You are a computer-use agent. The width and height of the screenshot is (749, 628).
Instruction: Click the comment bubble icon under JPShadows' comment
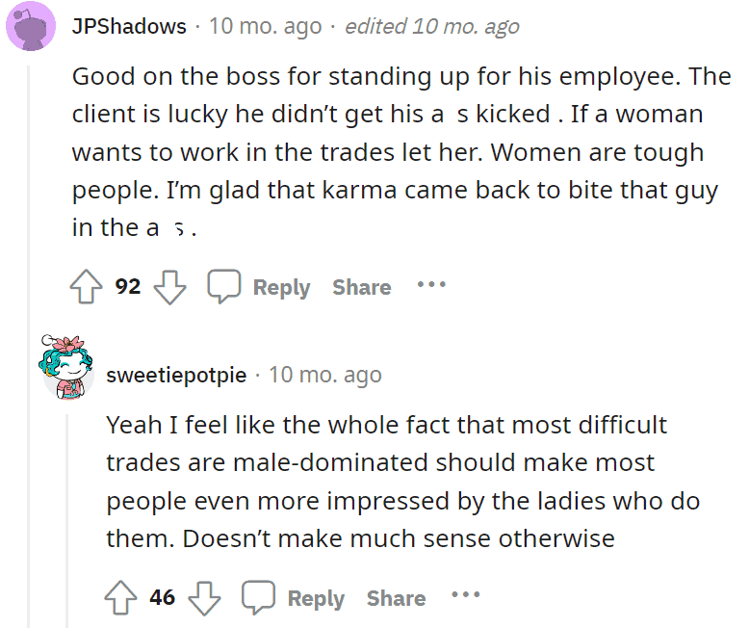point(223,286)
